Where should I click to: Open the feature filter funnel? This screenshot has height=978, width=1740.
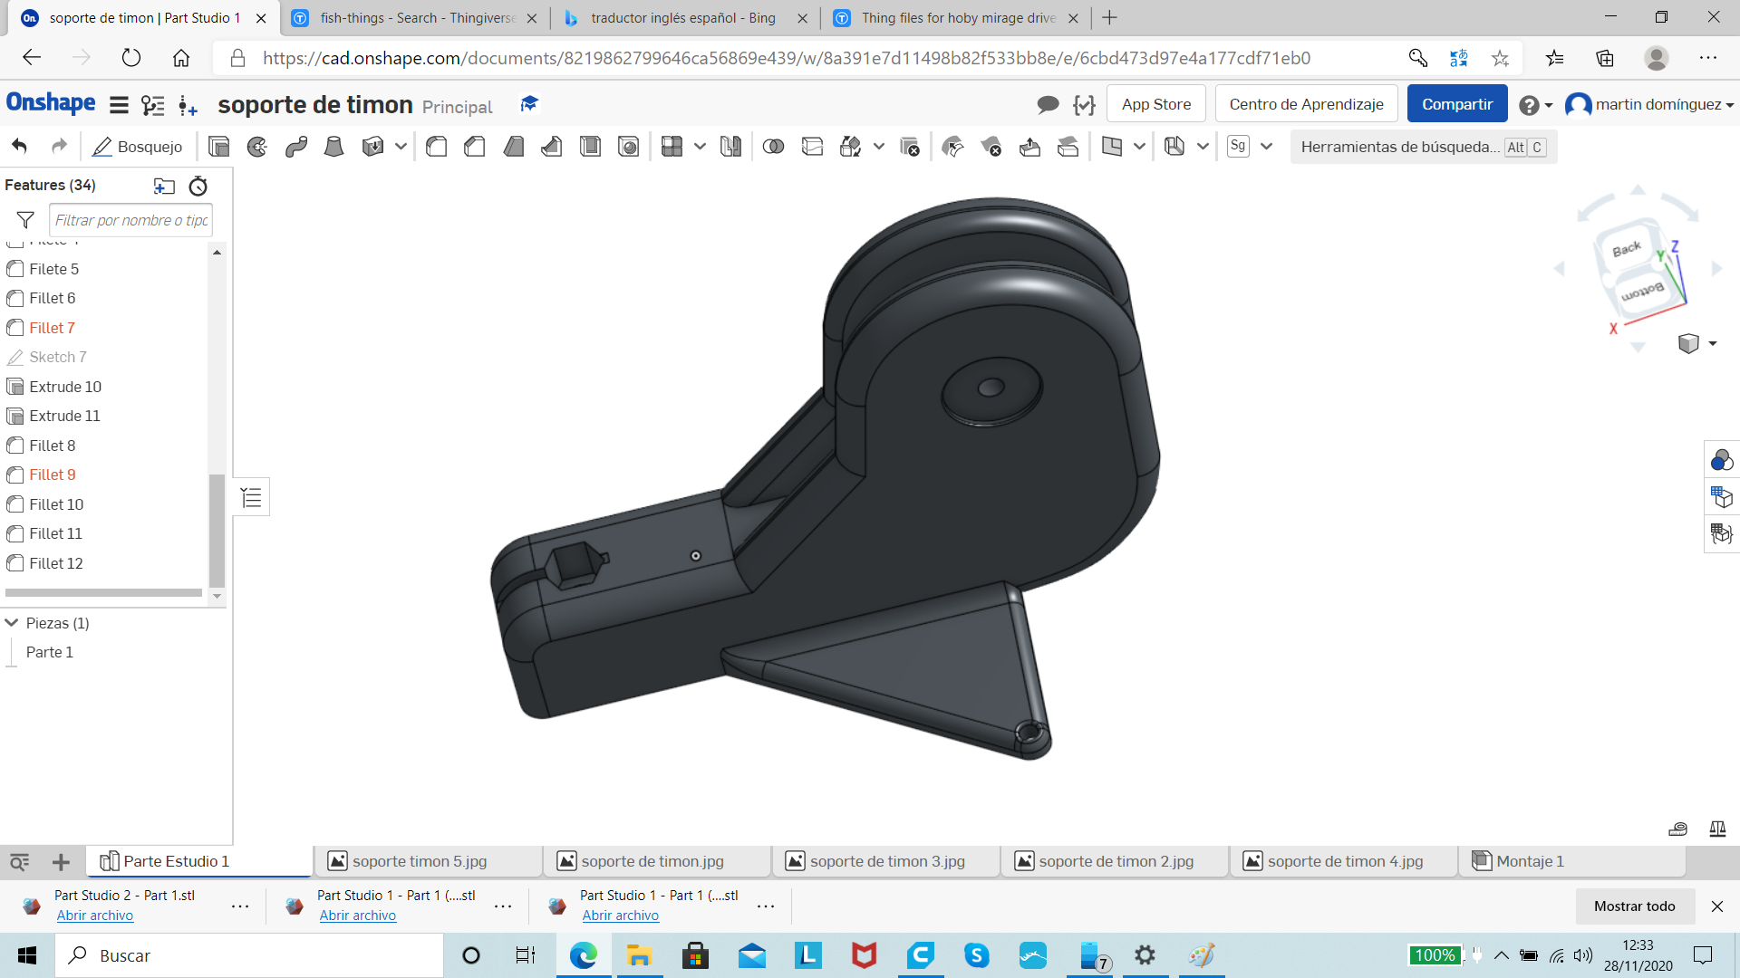(x=25, y=220)
